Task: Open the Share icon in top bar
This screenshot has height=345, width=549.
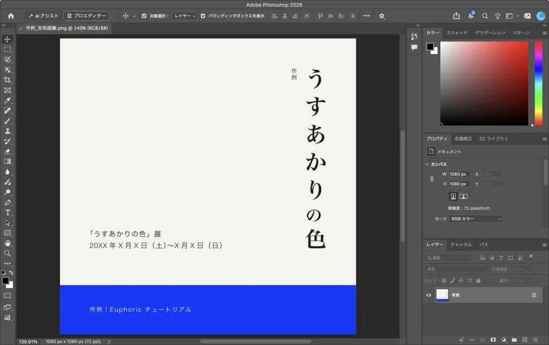Action: tap(456, 16)
